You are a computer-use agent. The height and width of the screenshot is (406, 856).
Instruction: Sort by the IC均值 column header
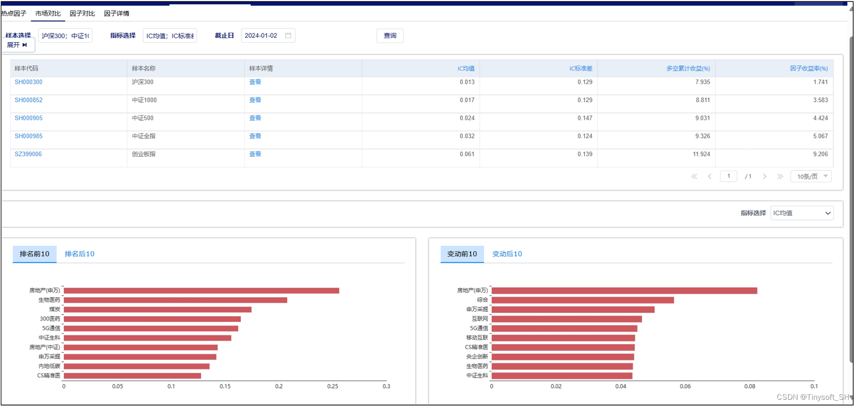(466, 69)
